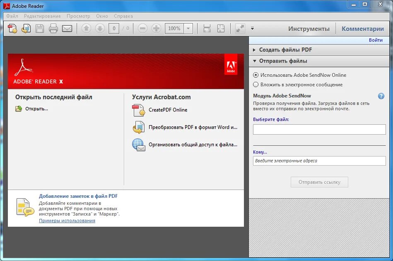This screenshot has width=393, height=261.
Task: Click the Adobe Reader title bar icon
Action: tap(6, 6)
